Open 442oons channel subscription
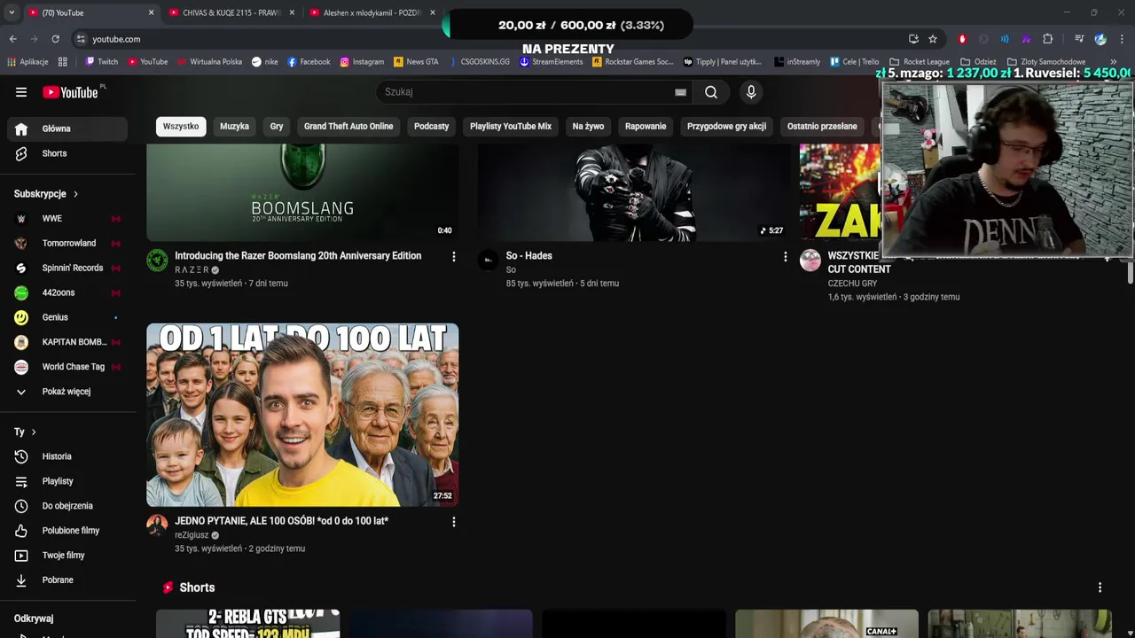1135x638 pixels. [x=67, y=293]
